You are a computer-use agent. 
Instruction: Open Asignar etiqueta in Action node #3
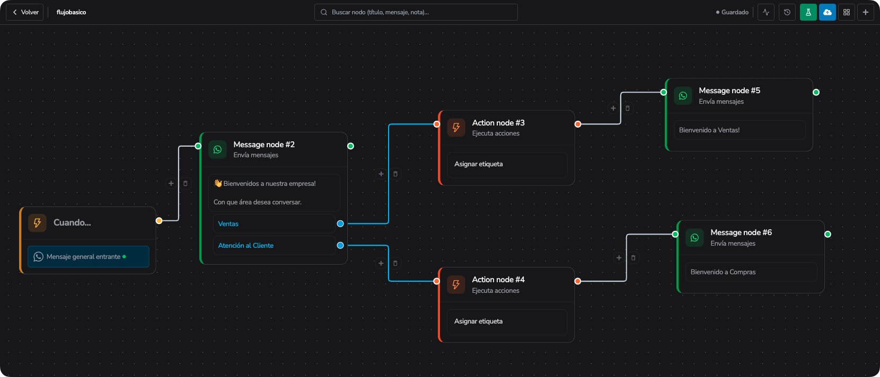(507, 164)
